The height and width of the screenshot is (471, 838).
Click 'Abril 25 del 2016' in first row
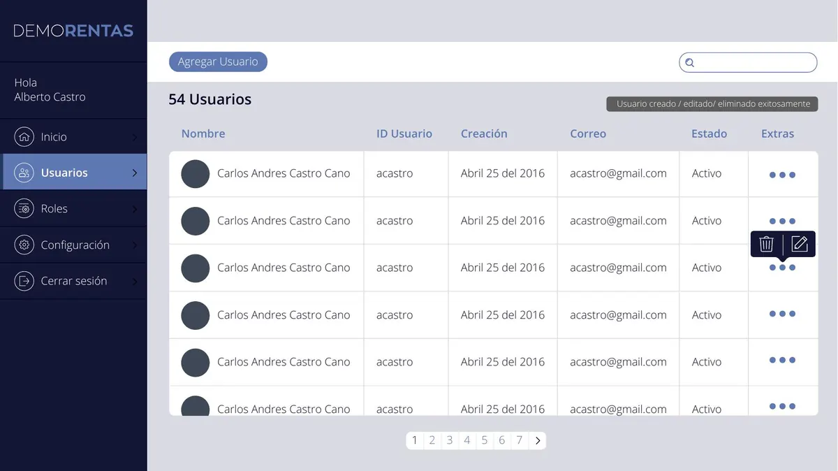click(503, 173)
